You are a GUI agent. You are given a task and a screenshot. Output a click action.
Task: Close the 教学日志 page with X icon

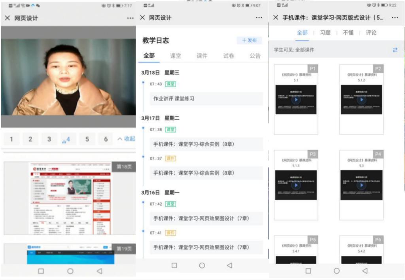pyautogui.click(x=142, y=18)
